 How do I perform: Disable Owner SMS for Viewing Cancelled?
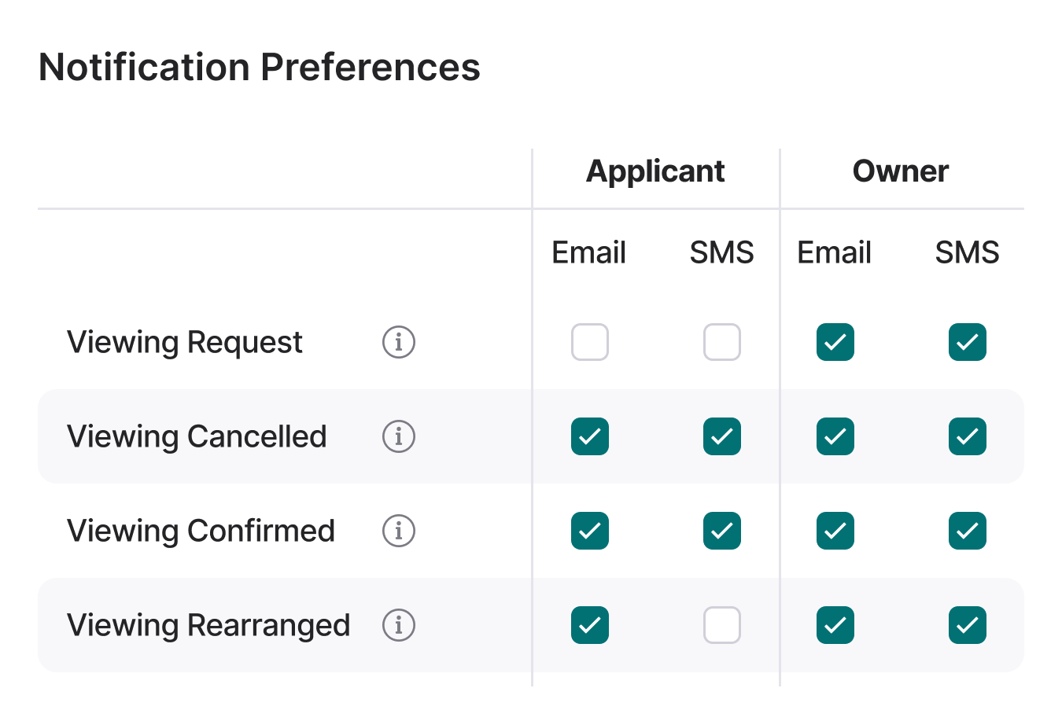click(967, 436)
